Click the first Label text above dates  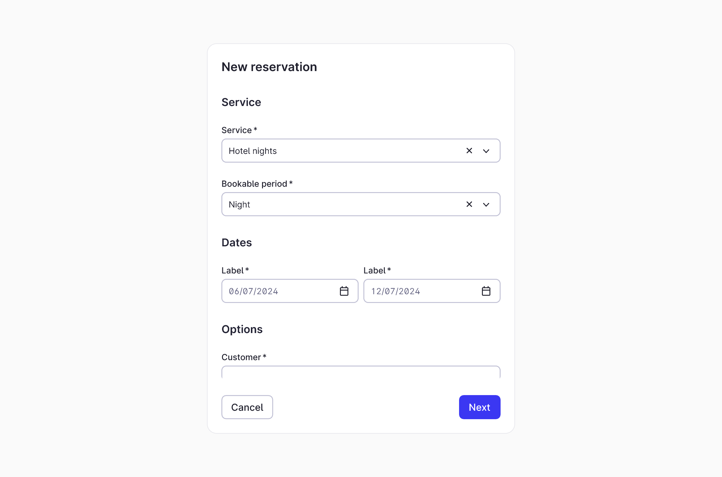click(235, 270)
